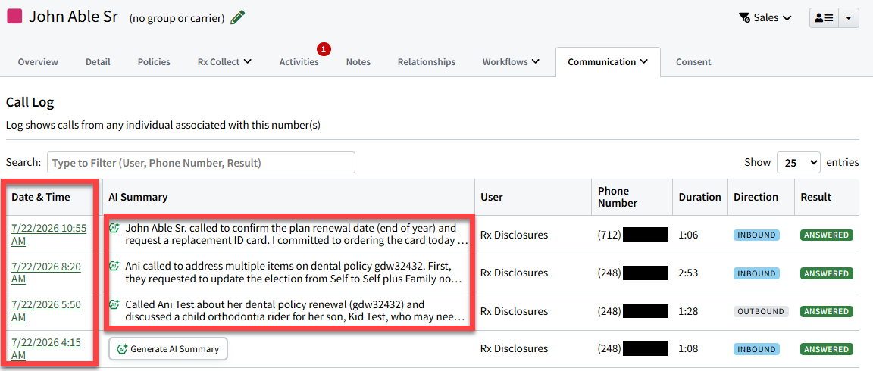Switch to the Overview tab
Screen dimensions: 873x371
pyautogui.click(x=38, y=62)
